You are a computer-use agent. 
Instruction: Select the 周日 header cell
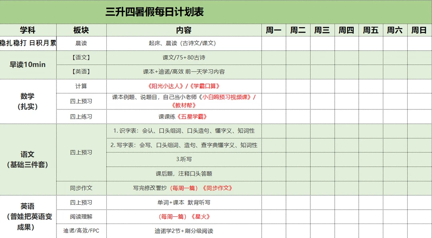tap(420, 30)
